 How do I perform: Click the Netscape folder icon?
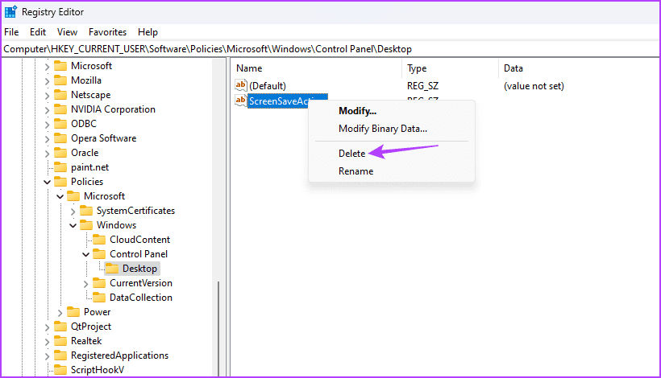(x=60, y=95)
